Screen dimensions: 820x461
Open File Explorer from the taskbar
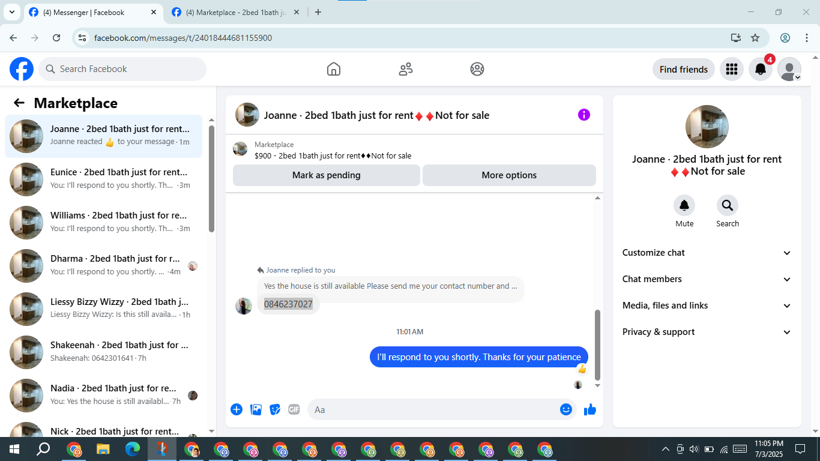tap(103, 449)
